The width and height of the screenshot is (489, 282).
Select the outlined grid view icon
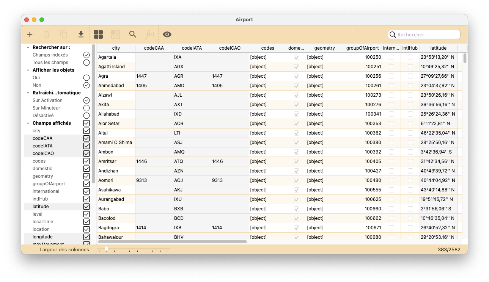(115, 34)
